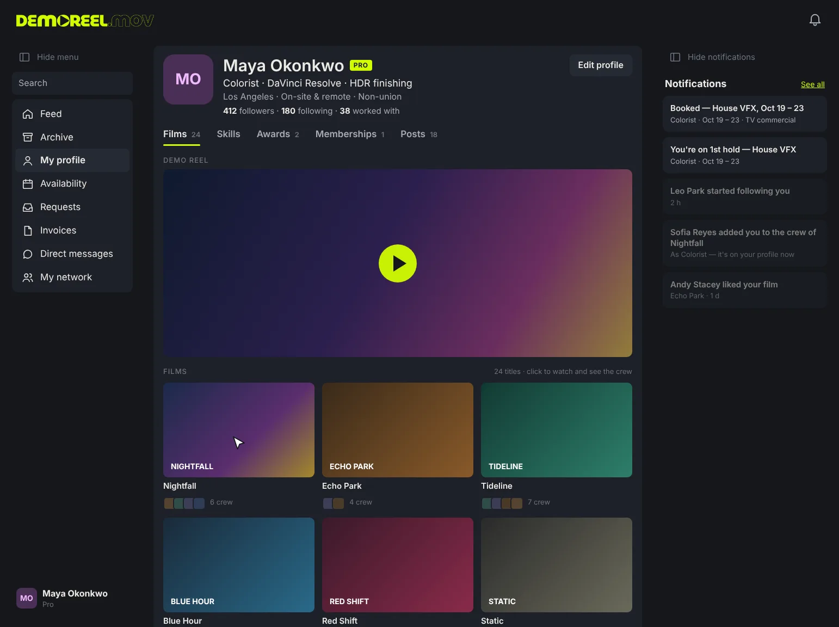
Task: Click 412 followers count
Action: pos(249,111)
